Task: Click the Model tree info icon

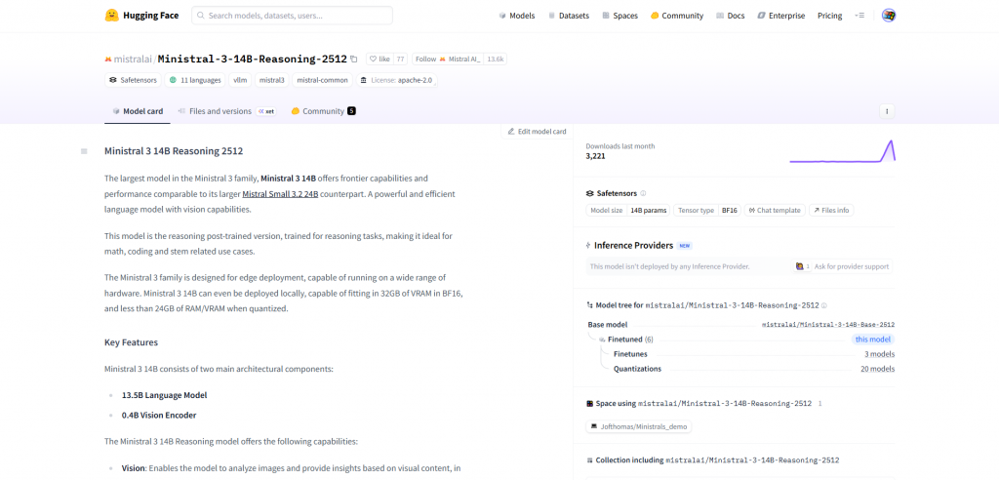Action: [x=824, y=305]
